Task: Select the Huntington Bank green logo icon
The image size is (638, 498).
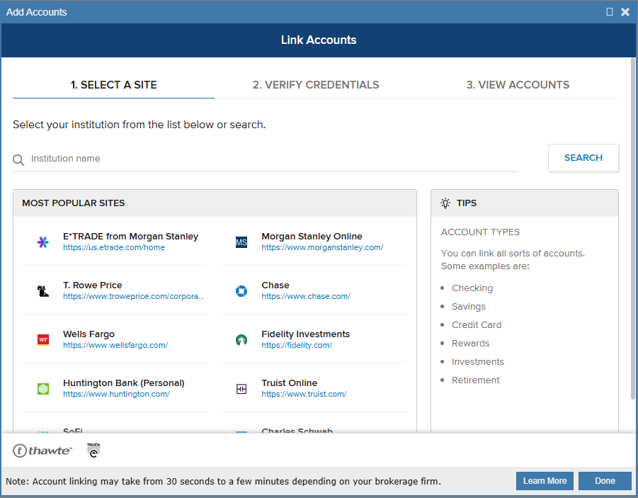Action: pyautogui.click(x=43, y=389)
